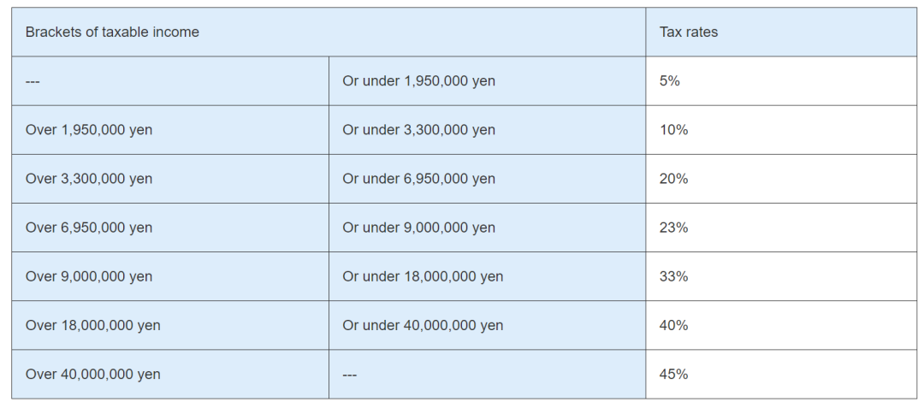
Task: Select the 10% tax rate cell
Action: click(x=781, y=130)
